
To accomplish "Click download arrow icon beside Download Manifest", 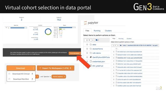I will coord(32,79).
